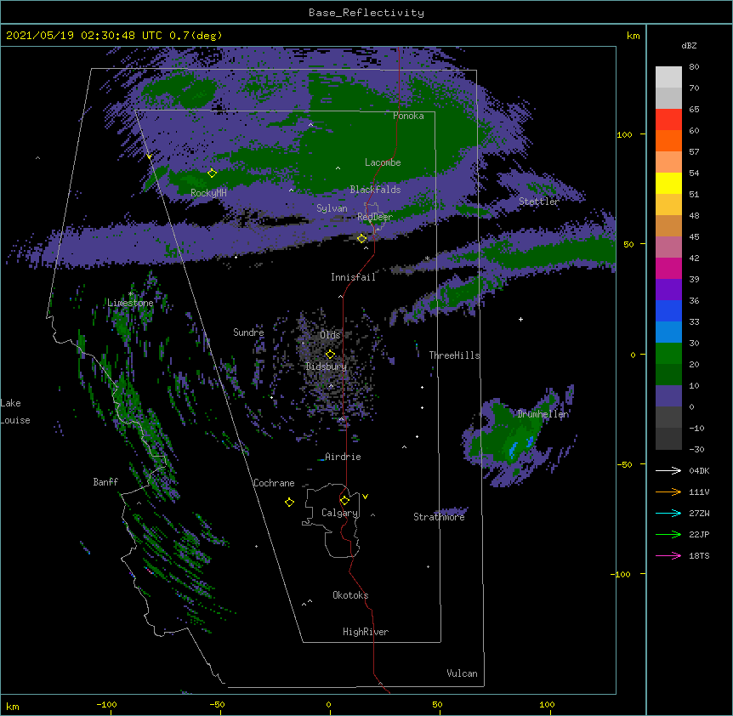Click yellow diamond marker above RockyMH label
Screen dimensions: 733x716
[213, 173]
